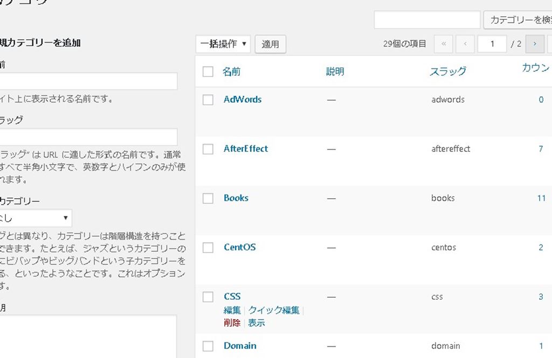Image resolution: width=552 pixels, height=358 pixels.
Task: Focus the category search text field
Action: tap(427, 20)
